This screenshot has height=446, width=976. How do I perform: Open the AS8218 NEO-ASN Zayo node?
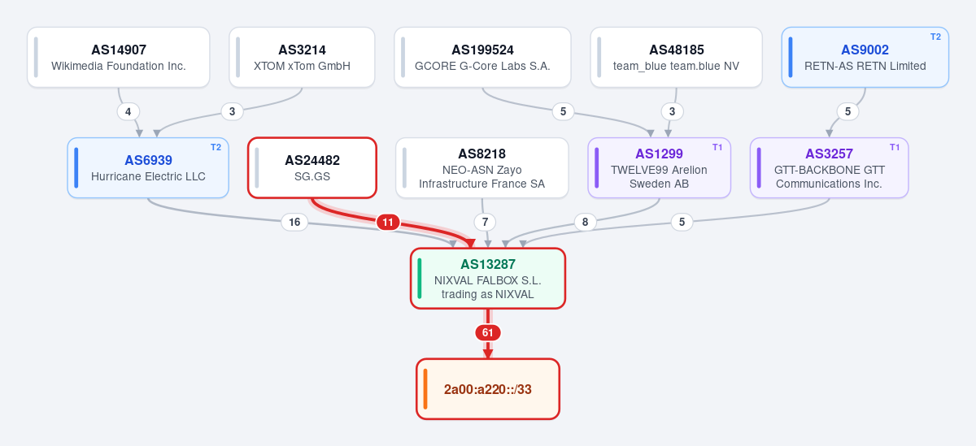(482, 168)
